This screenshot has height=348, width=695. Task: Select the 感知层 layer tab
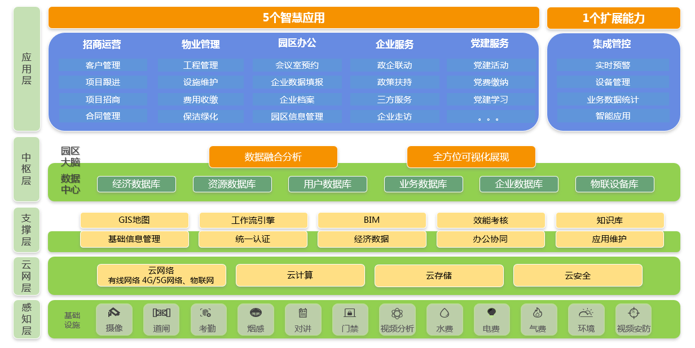point(27,319)
